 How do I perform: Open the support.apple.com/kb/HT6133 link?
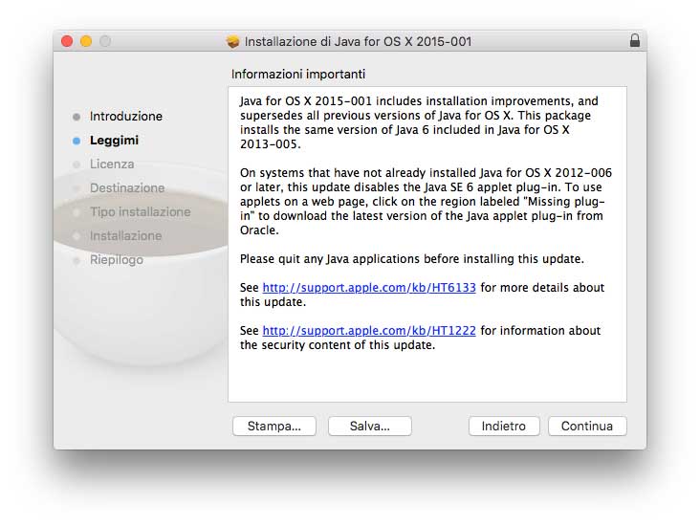point(369,288)
